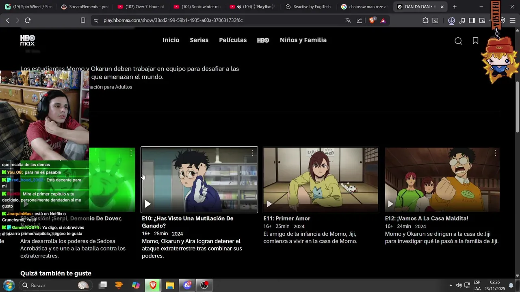Viewport: 520px width, 292px height.
Task: Share this page via share icon
Action: point(360,20)
